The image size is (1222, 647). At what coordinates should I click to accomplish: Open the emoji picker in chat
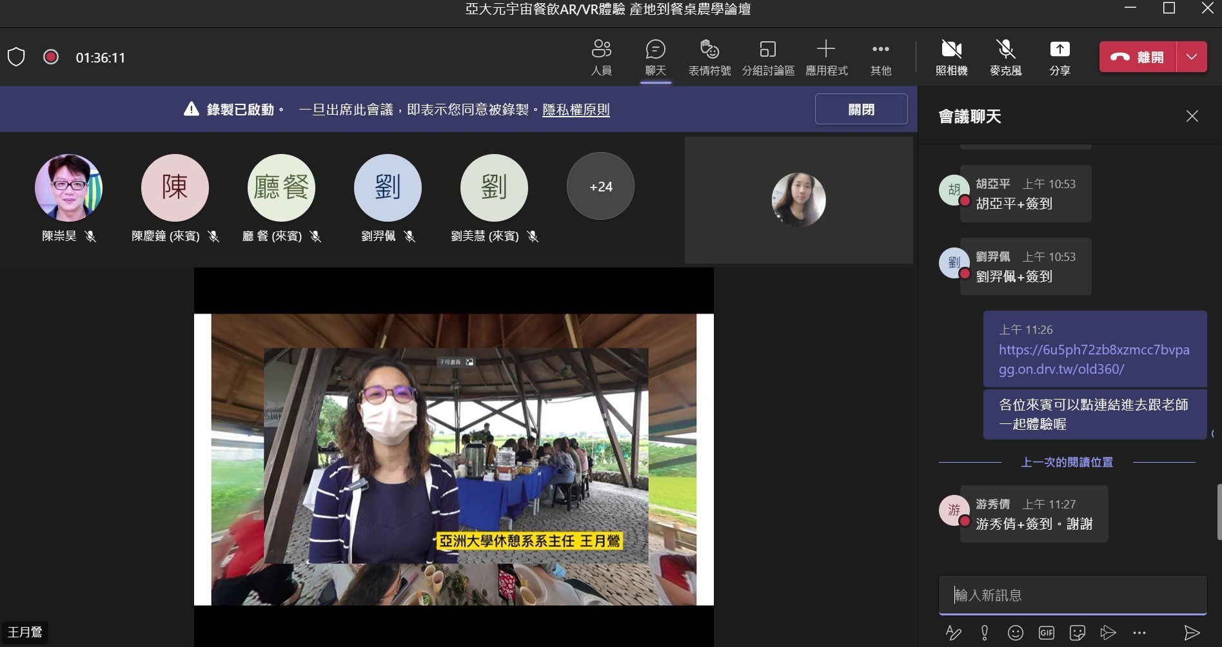pos(1016,633)
